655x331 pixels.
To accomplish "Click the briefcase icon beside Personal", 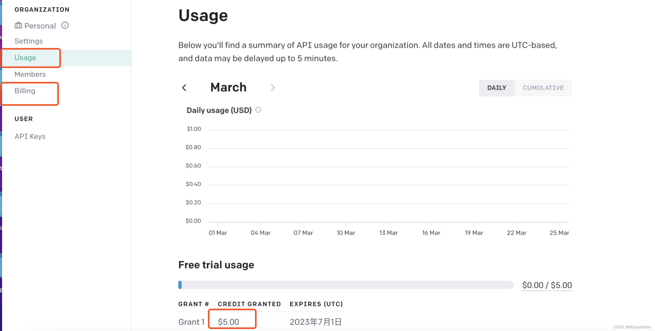I will click(18, 26).
